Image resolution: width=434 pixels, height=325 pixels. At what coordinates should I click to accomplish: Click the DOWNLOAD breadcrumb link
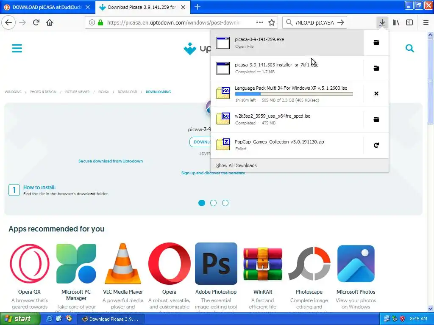(127, 92)
